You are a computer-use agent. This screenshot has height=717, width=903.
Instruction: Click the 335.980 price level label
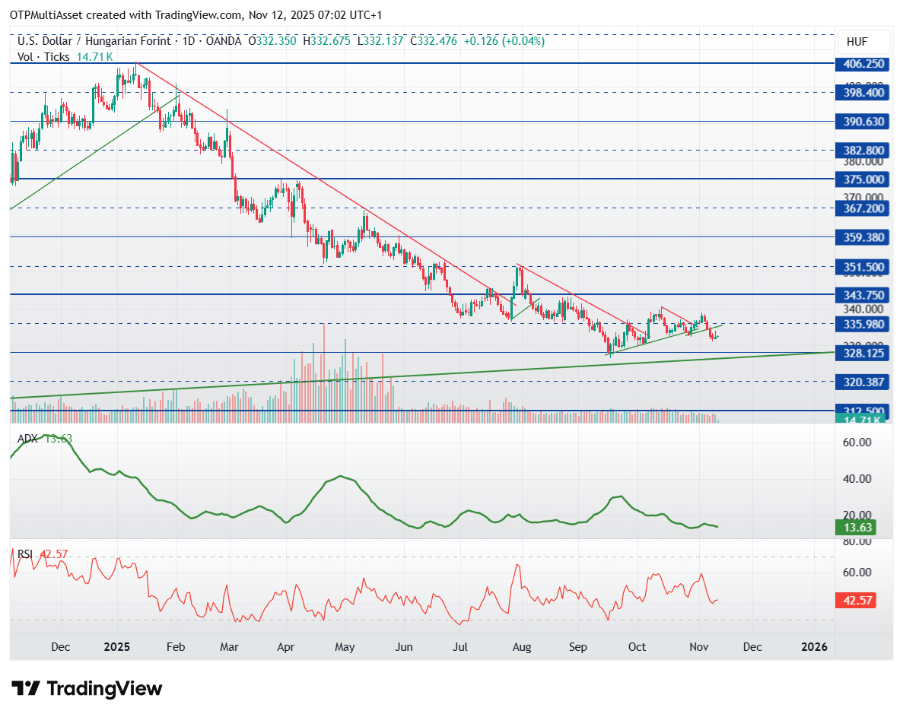pos(860,324)
